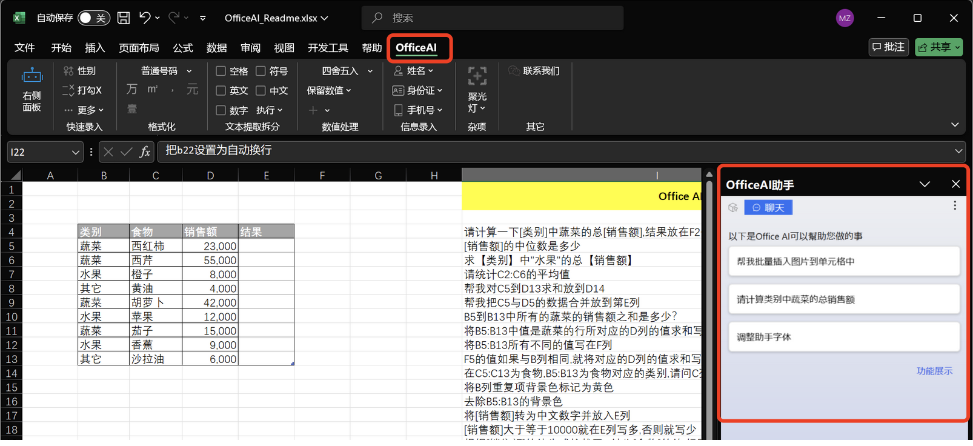The image size is (973, 446).
Task: Expand the 四舍五入 rounding dropdown
Action: tap(370, 72)
